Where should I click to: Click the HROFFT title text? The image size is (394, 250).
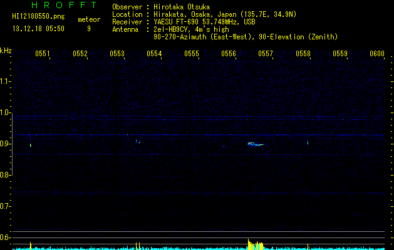(64, 5)
